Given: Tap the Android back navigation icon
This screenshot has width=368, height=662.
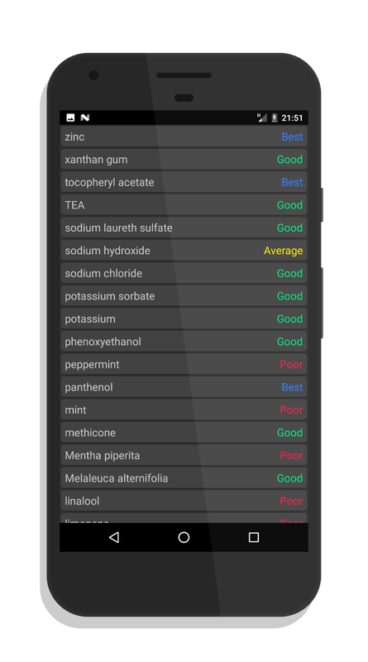Looking at the screenshot, I should 114,537.
